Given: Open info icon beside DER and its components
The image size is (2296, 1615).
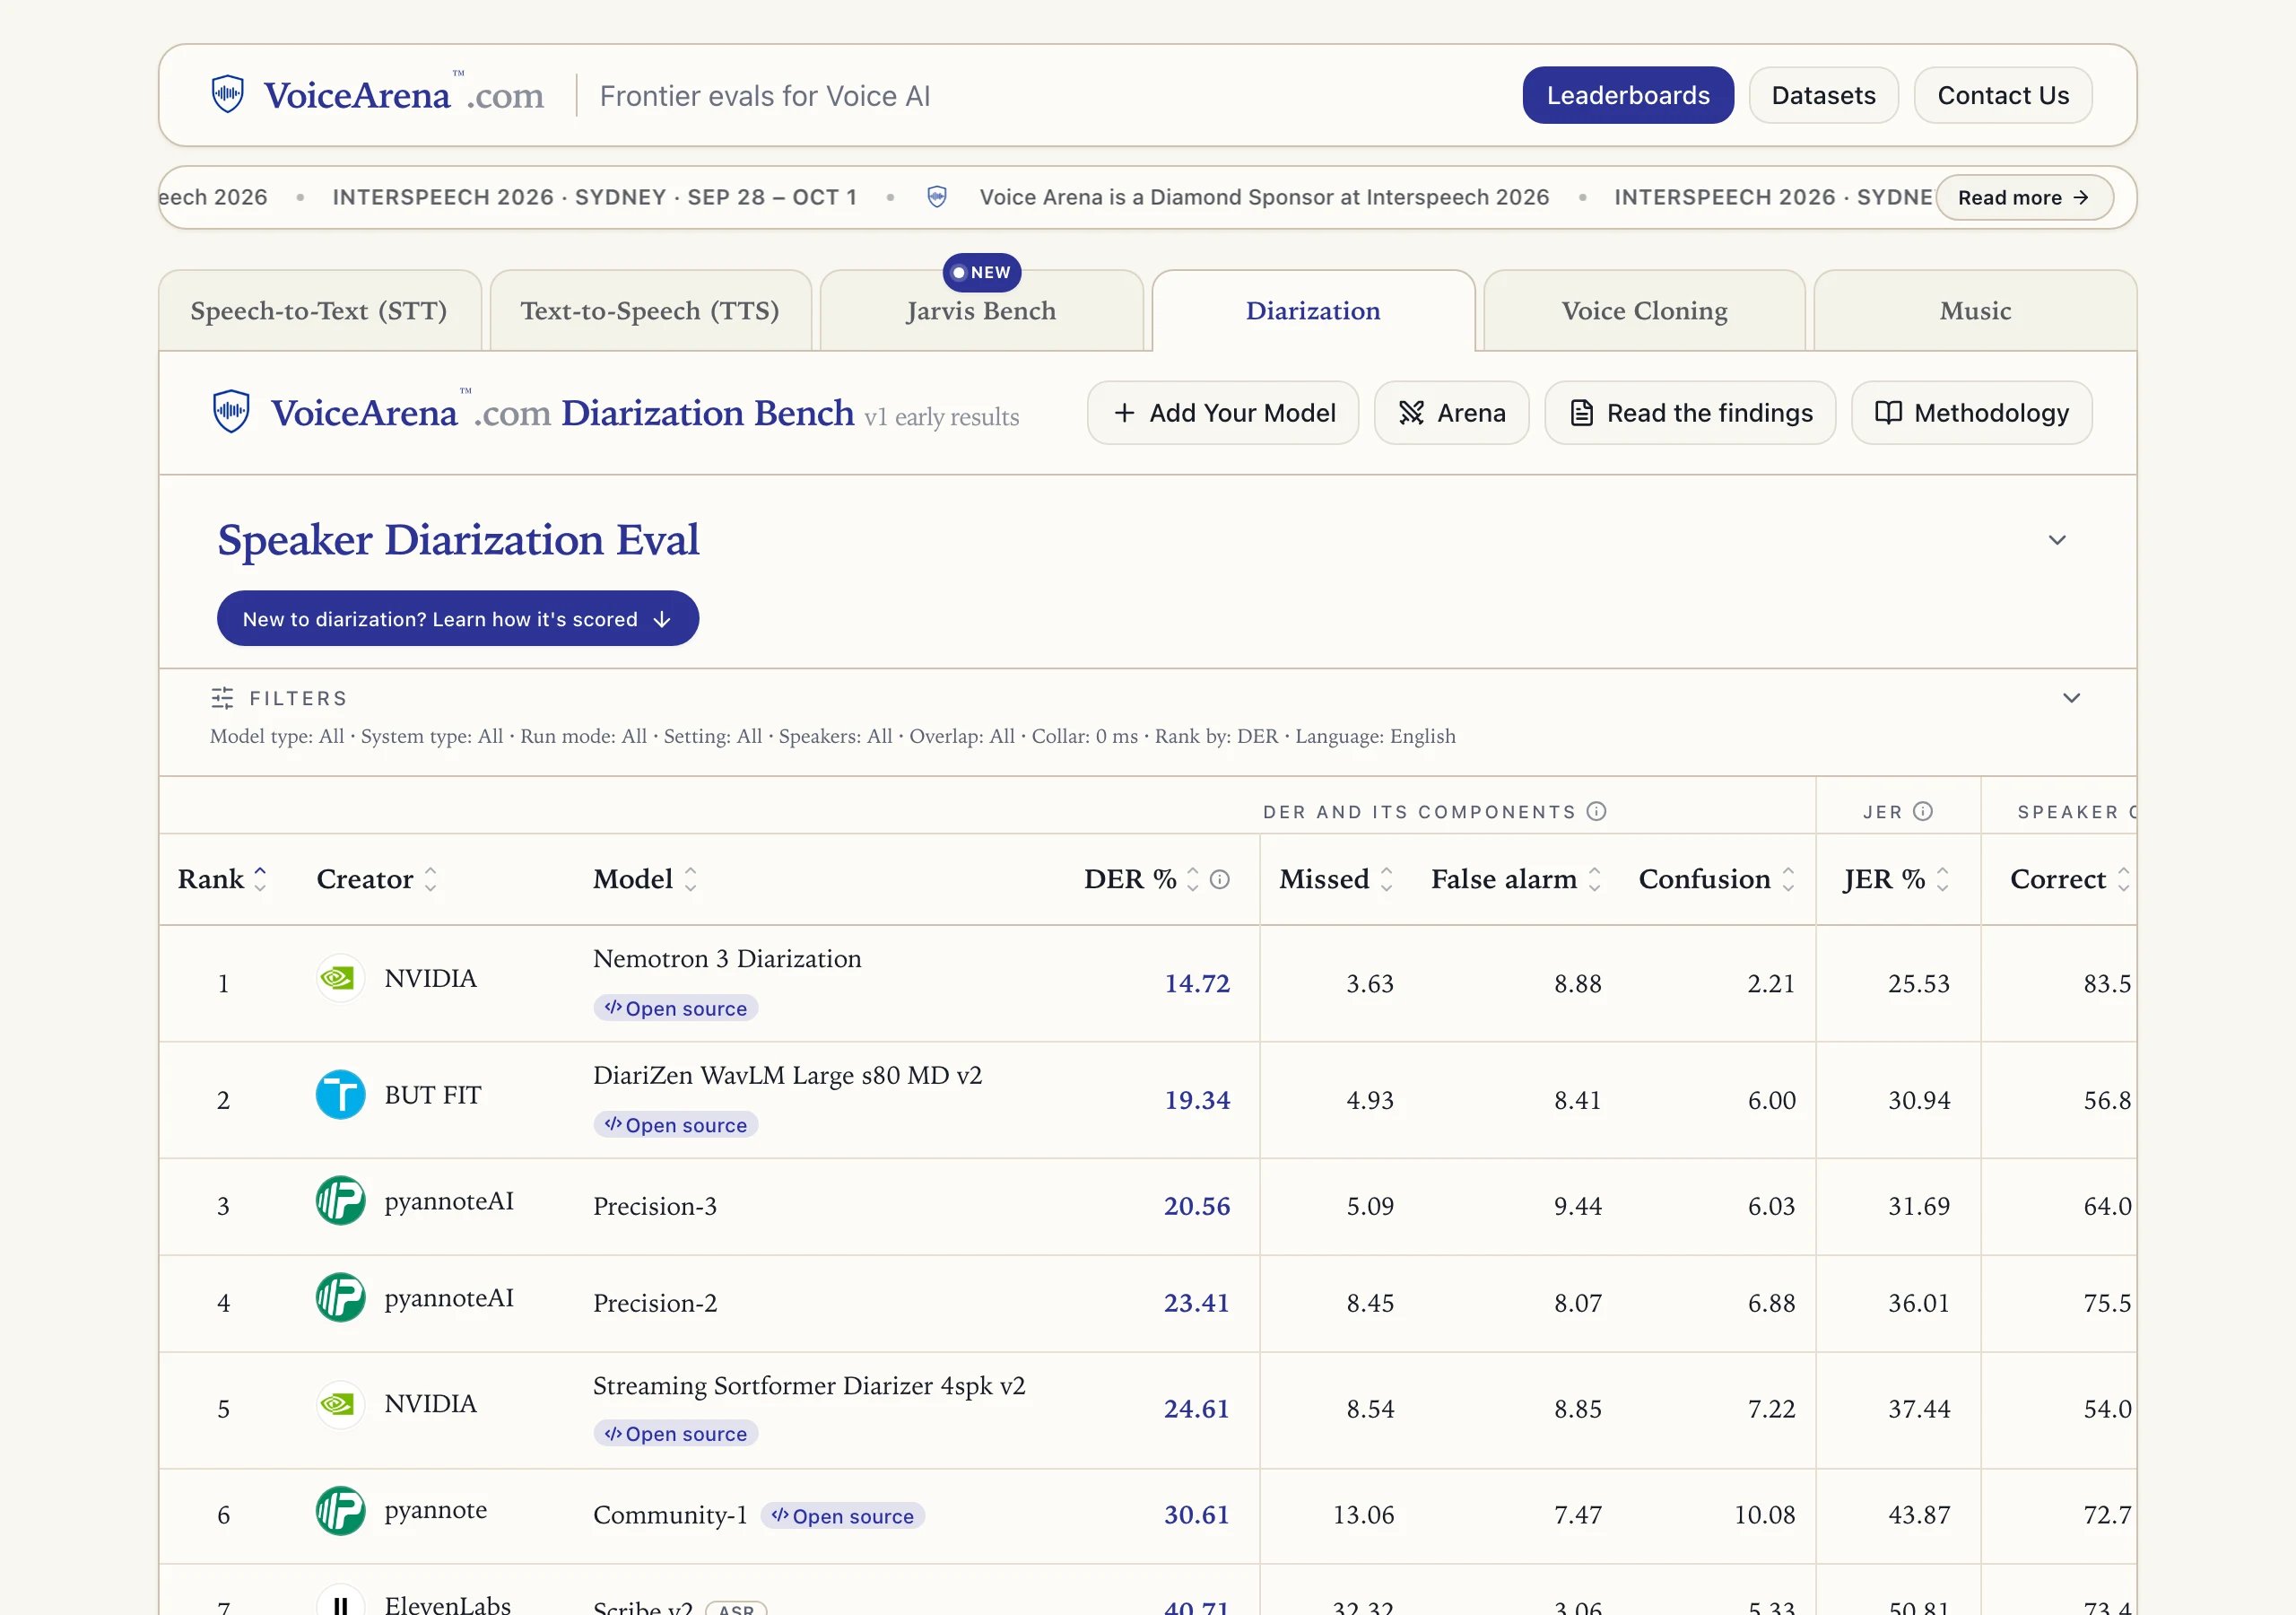Looking at the screenshot, I should click(1597, 811).
